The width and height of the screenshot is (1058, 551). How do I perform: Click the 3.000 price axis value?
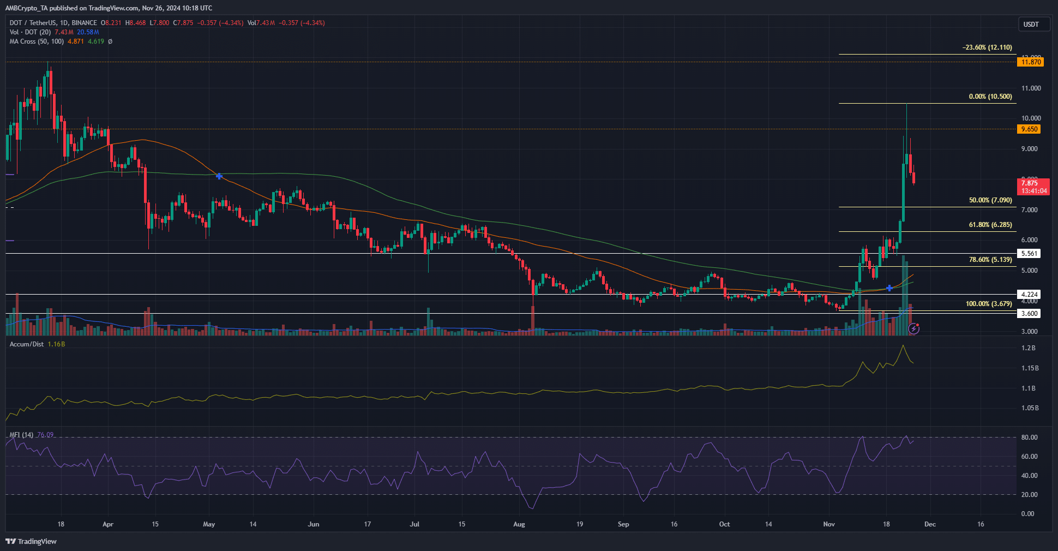point(1029,332)
